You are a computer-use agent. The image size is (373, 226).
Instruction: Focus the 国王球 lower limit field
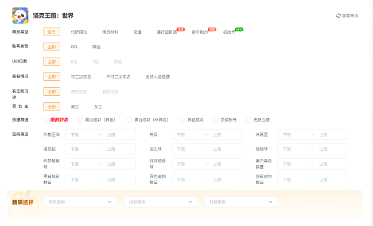pyautogui.click(x=188, y=149)
